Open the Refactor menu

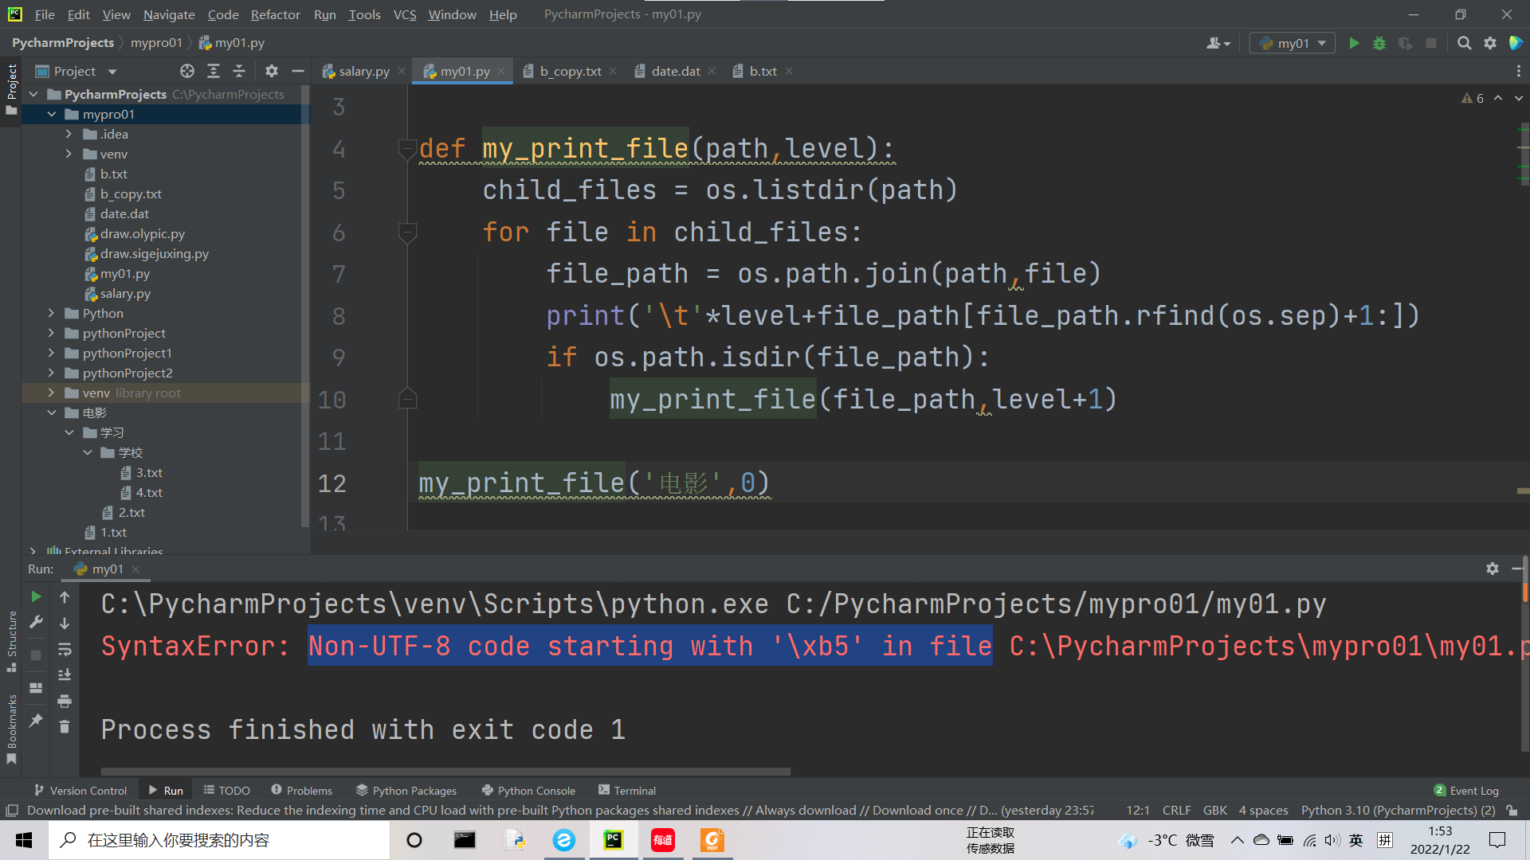coord(275,14)
